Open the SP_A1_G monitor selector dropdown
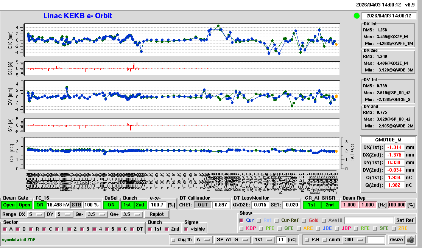 [x=232, y=239]
